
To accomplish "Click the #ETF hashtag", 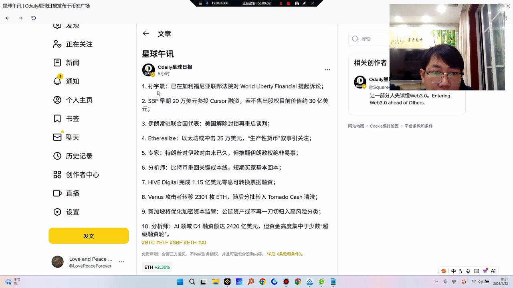I will click(162, 243).
